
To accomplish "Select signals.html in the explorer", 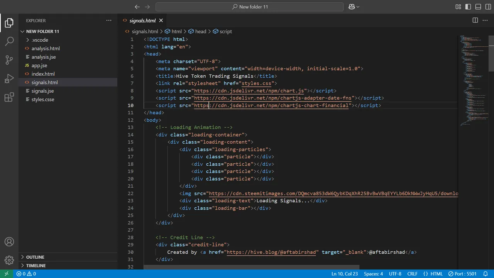I will point(68,82).
